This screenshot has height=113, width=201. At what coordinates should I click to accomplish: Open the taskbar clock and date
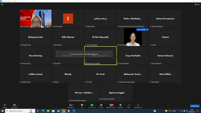[x=192, y=111]
